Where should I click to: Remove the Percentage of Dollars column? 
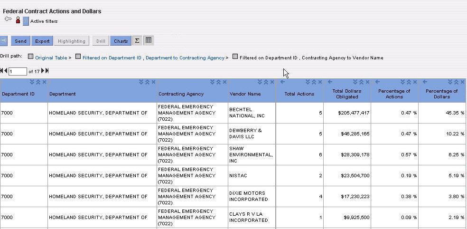click(463, 82)
